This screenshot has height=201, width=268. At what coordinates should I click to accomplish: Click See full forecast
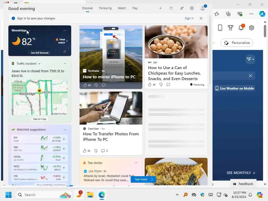tap(40, 53)
